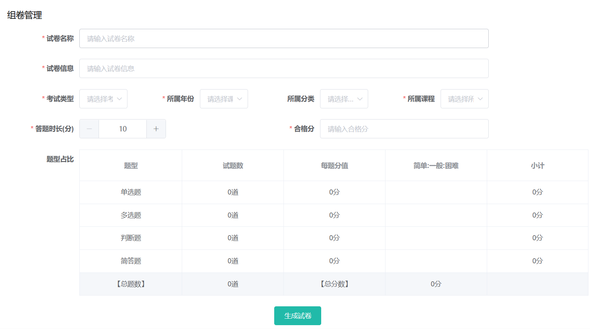The height and width of the screenshot is (329, 590).
Task: Increase 答题时长 with the plus button
Action: tap(156, 129)
